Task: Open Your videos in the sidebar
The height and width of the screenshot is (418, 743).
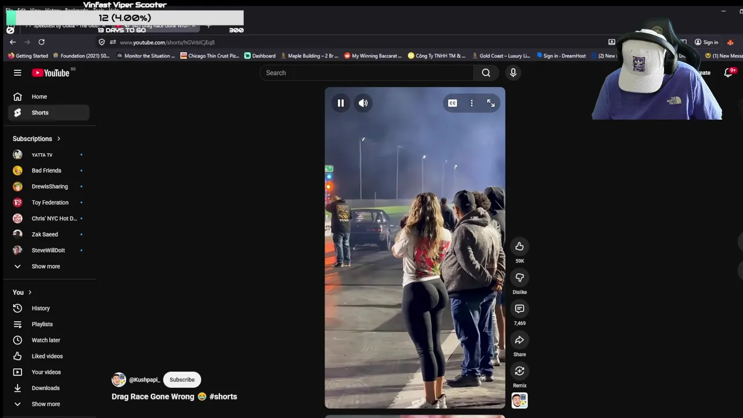Action: (49, 372)
